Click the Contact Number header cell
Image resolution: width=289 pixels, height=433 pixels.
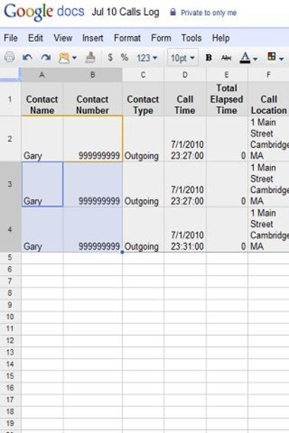tap(92, 99)
